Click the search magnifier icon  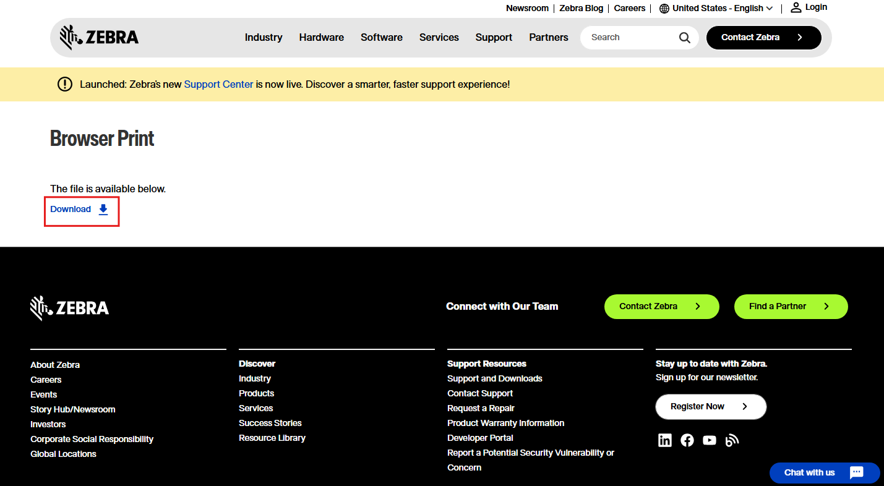pos(684,38)
